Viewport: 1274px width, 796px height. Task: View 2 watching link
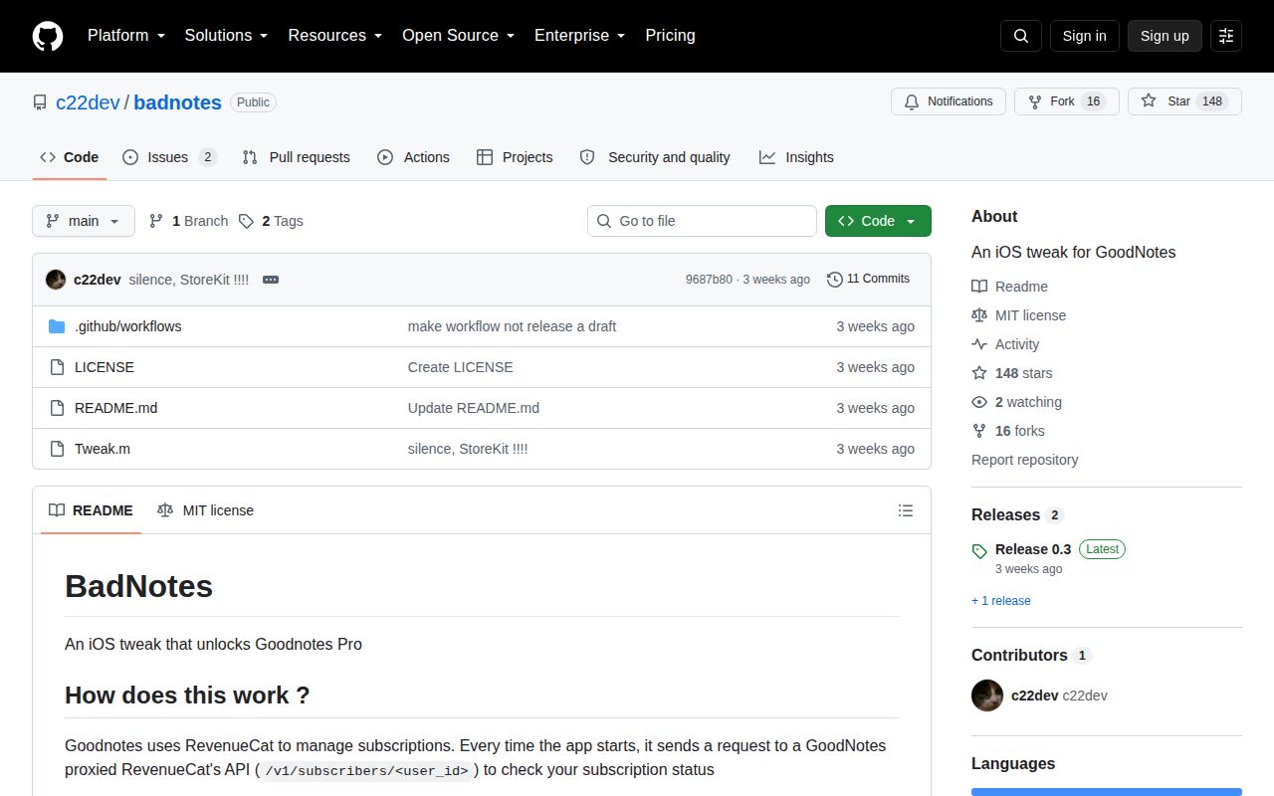pos(1016,402)
